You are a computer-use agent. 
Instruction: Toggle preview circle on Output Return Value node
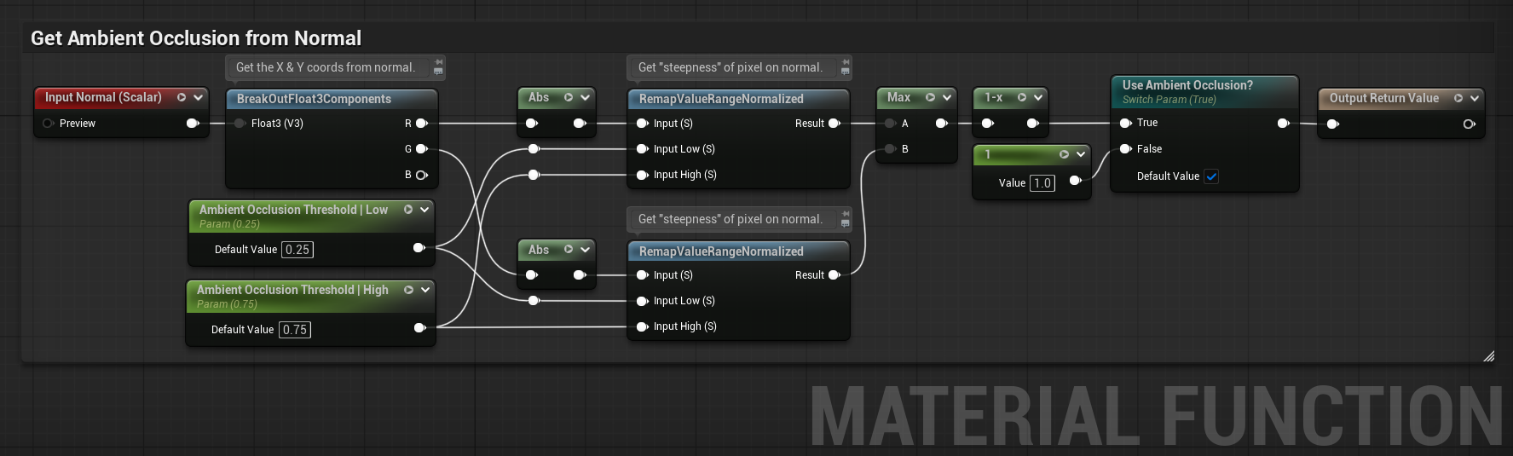(1458, 98)
